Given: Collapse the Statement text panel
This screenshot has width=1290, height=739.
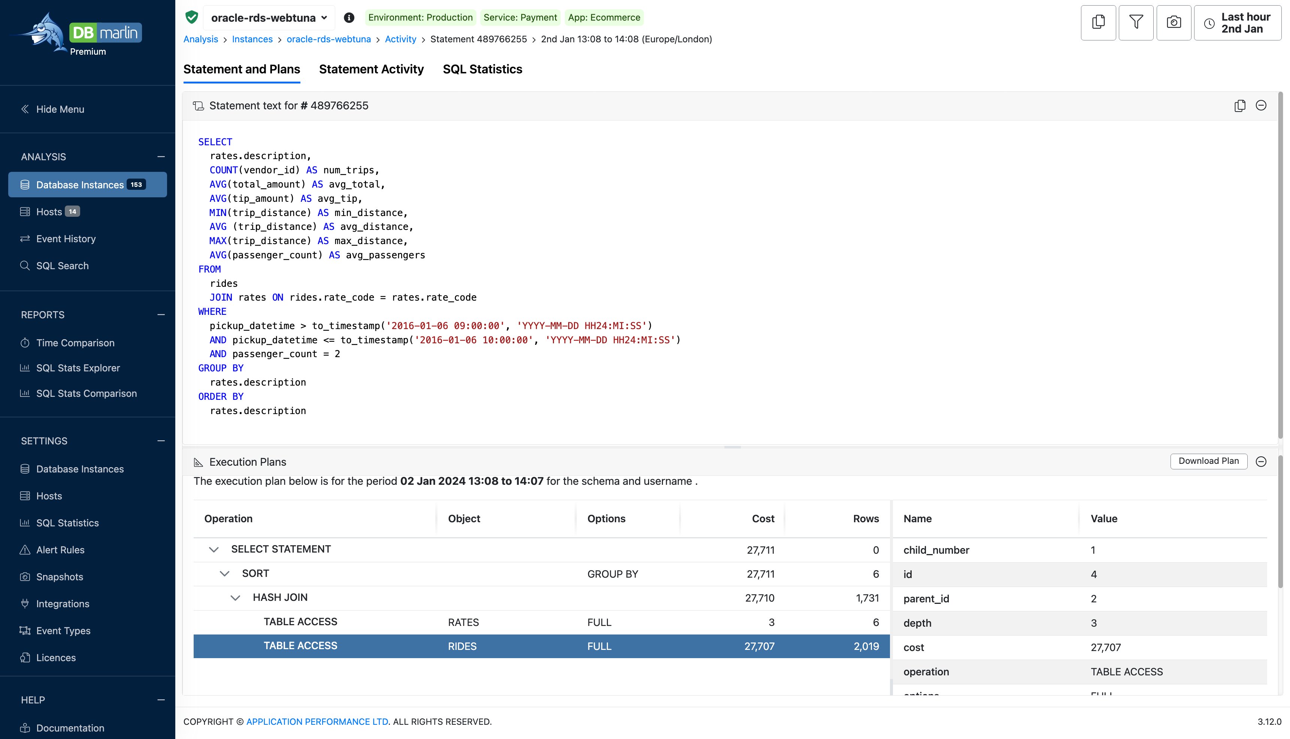Looking at the screenshot, I should [x=1261, y=106].
